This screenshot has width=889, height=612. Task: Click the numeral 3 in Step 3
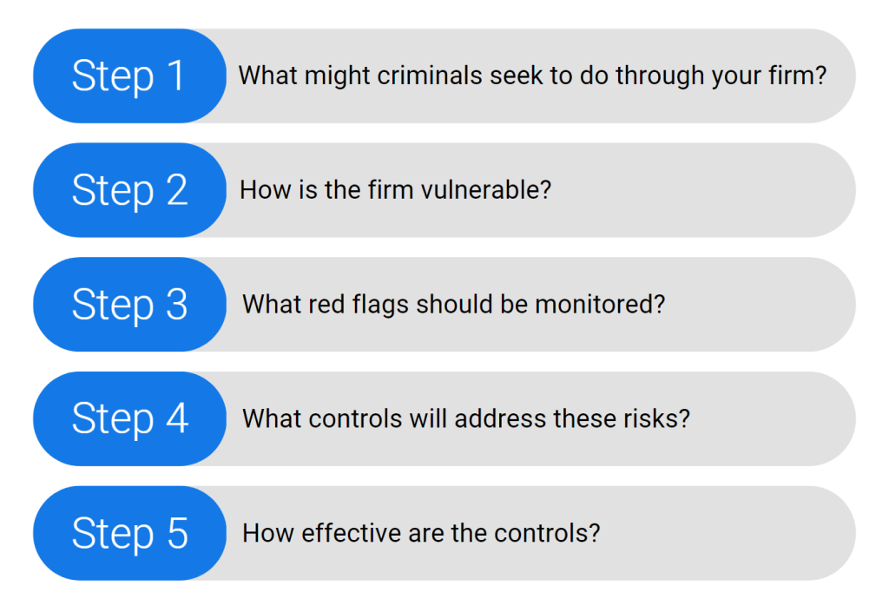click(x=177, y=305)
